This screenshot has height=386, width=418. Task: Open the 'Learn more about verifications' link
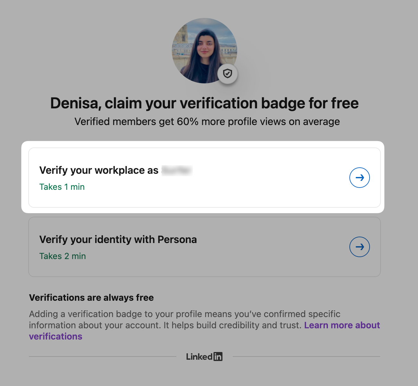point(342,325)
